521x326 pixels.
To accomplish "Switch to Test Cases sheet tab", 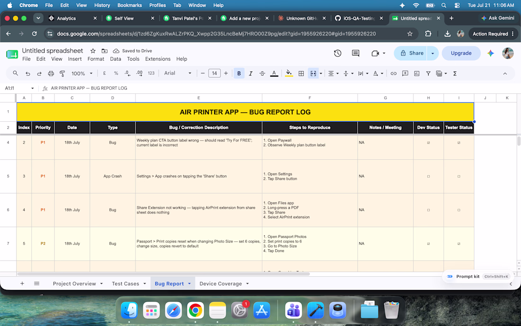I will click(x=125, y=283).
